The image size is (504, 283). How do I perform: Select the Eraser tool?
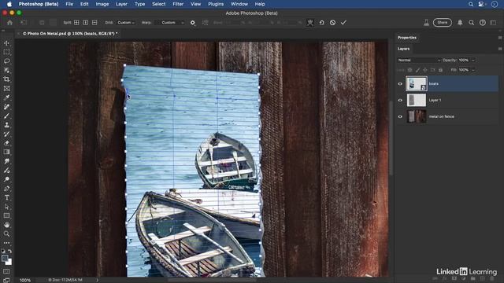[6, 143]
